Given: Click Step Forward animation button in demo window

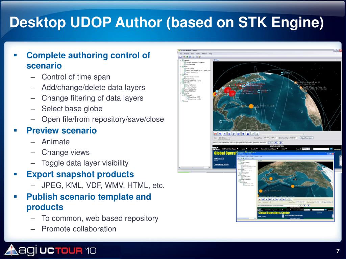Looking at the screenshot, I should pyautogui.click(x=239, y=134).
